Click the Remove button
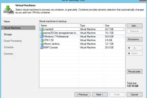 (x=134, y=31)
